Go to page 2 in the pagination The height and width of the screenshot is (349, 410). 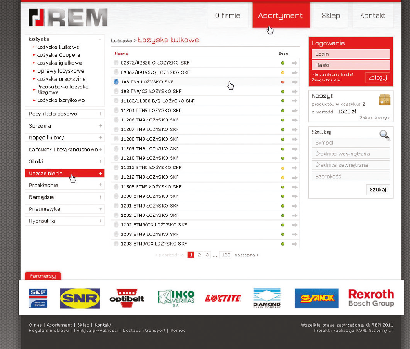(199, 255)
